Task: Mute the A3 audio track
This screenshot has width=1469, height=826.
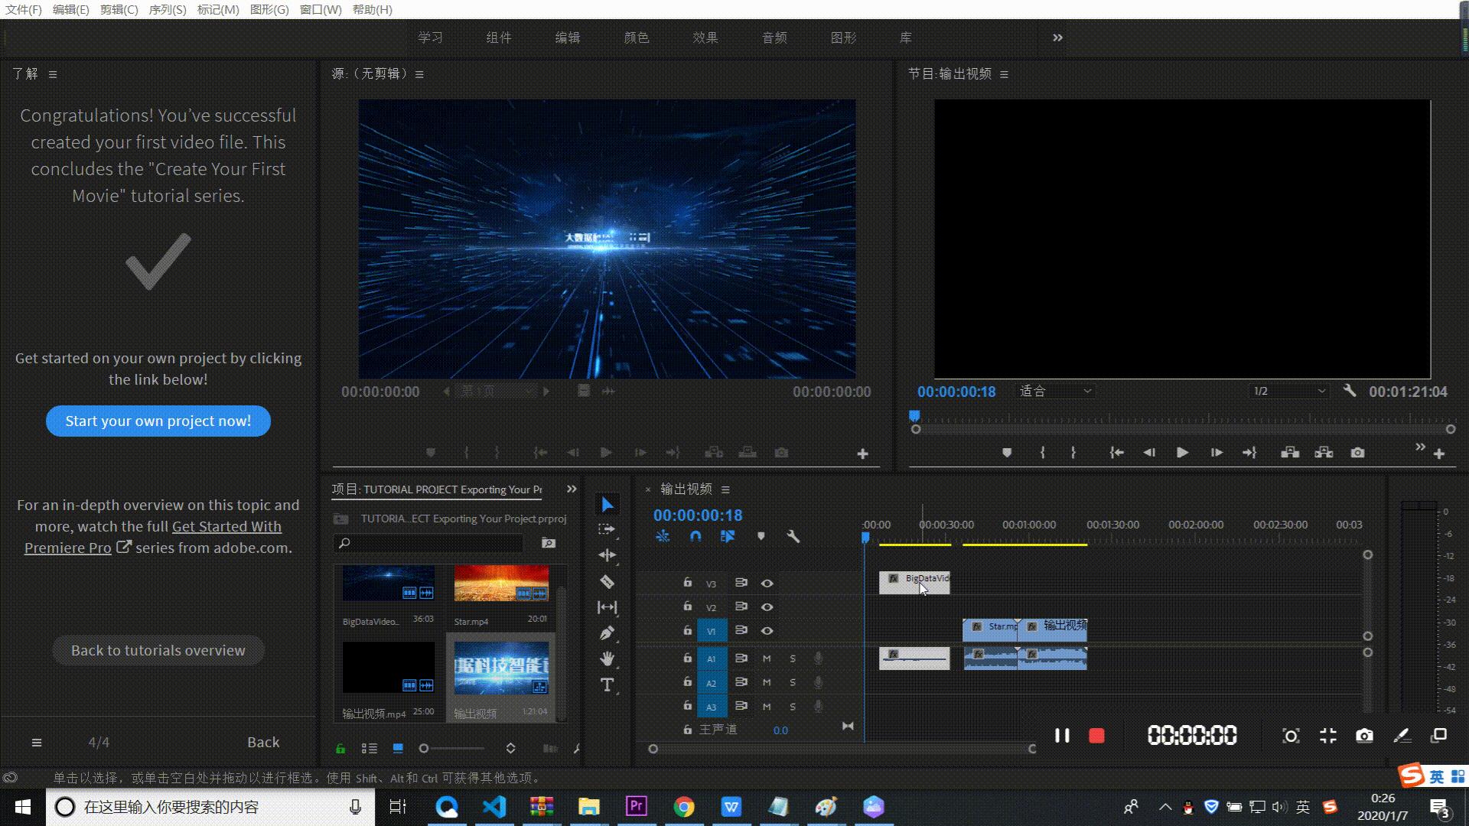Action: point(767,707)
